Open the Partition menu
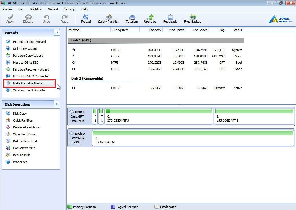Screen dimensions: 296x210 click(36, 9)
